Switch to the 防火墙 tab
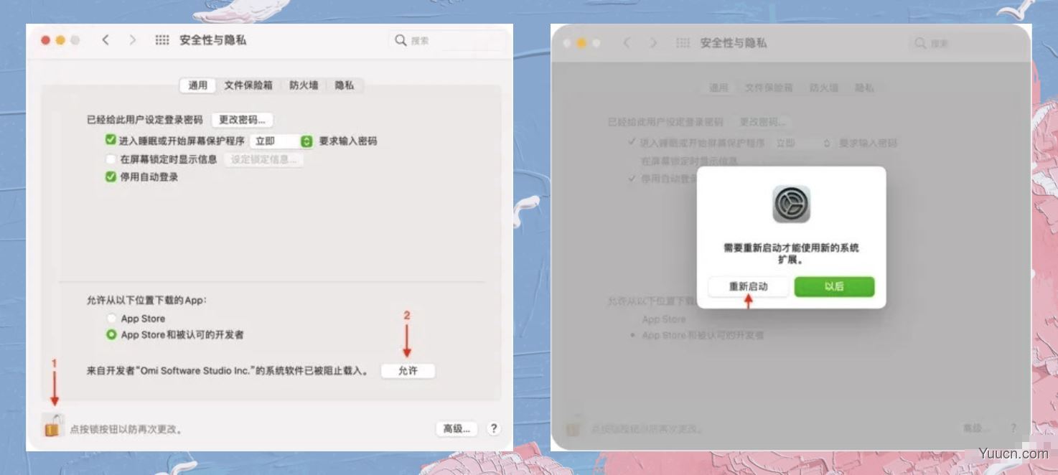This screenshot has width=1058, height=475. (x=303, y=85)
